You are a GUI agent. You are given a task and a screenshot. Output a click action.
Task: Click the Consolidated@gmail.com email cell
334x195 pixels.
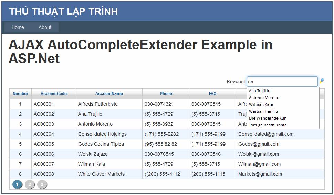click(x=280, y=134)
